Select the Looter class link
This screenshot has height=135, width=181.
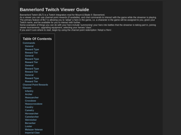(28, 126)
